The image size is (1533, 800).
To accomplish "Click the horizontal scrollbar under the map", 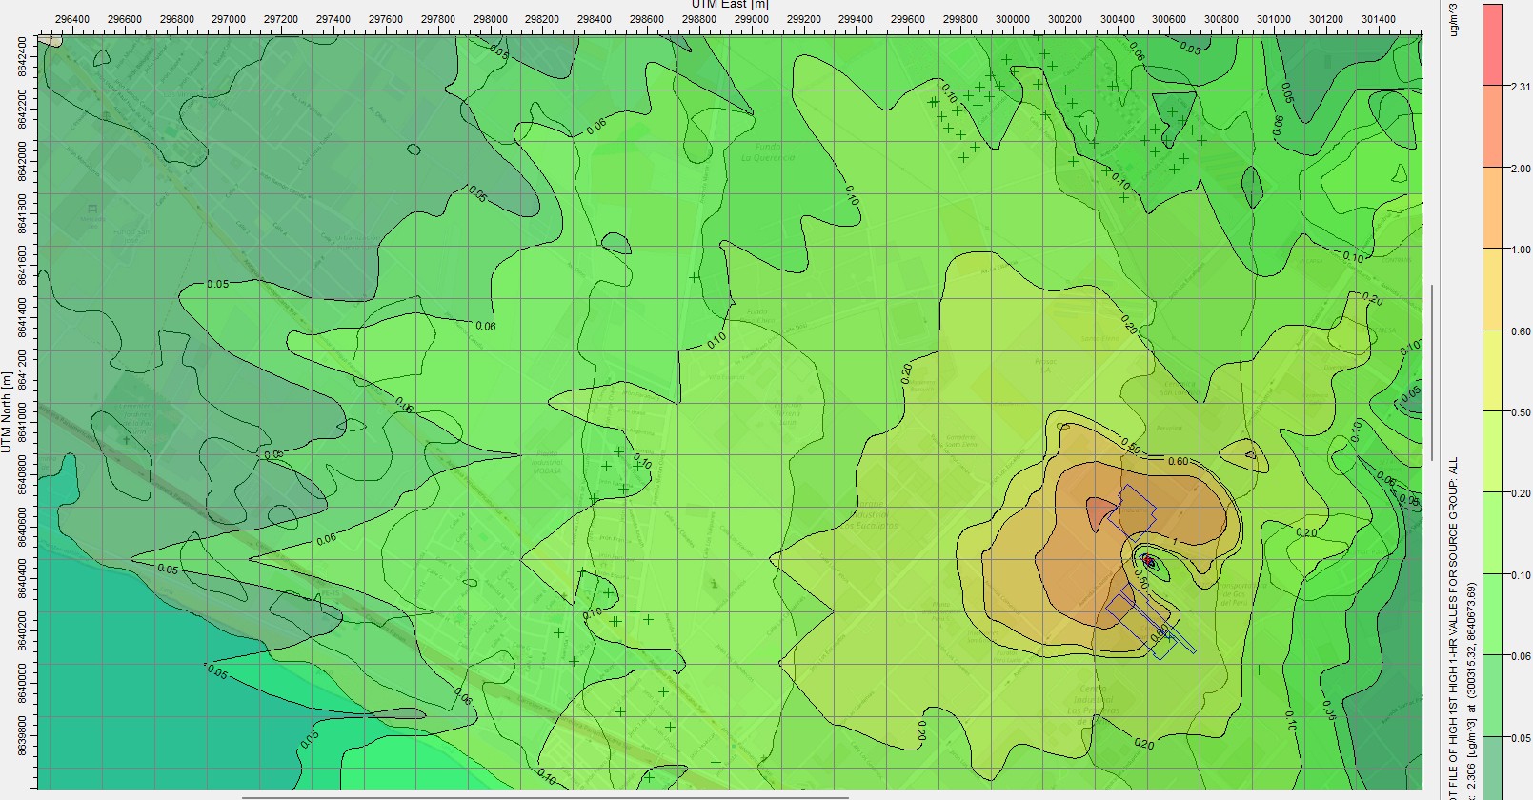I will (x=545, y=796).
